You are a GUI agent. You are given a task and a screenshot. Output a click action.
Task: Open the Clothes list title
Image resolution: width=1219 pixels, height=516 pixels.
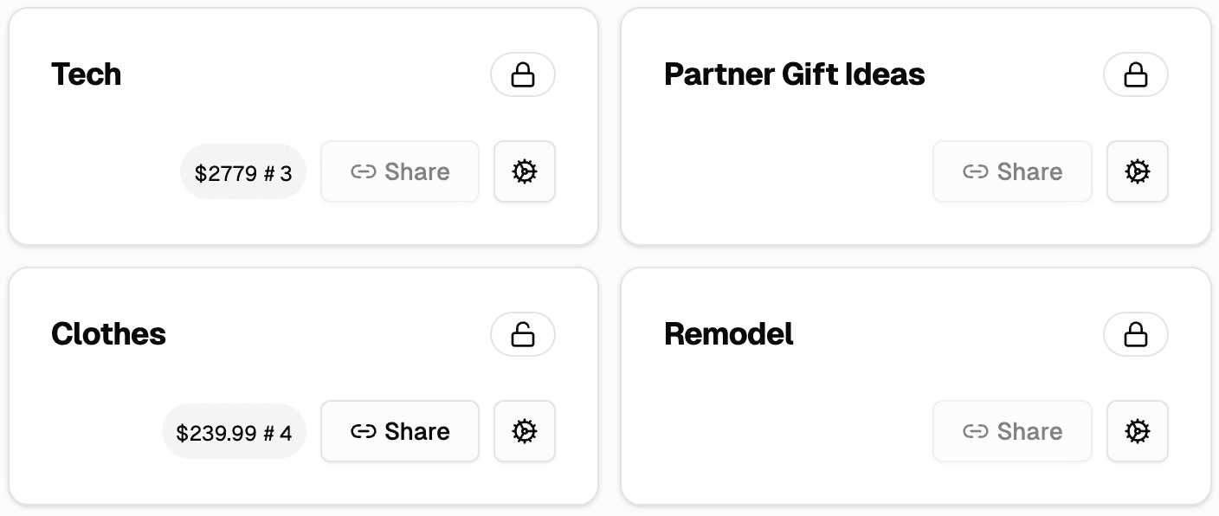coord(109,334)
